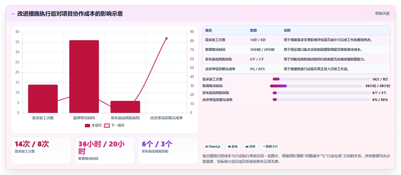Click the chart x-axis label 联调等待时间
Screen dimensions: 401x175
[84, 118]
